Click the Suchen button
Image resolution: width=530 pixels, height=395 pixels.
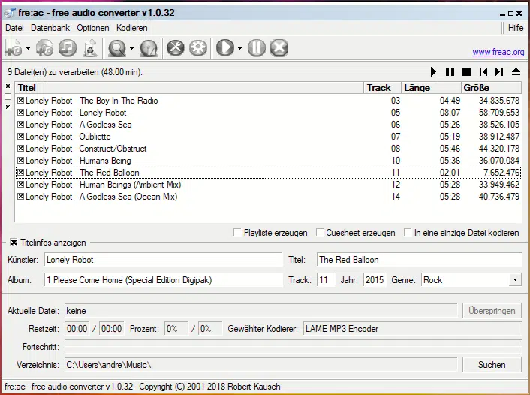492,365
